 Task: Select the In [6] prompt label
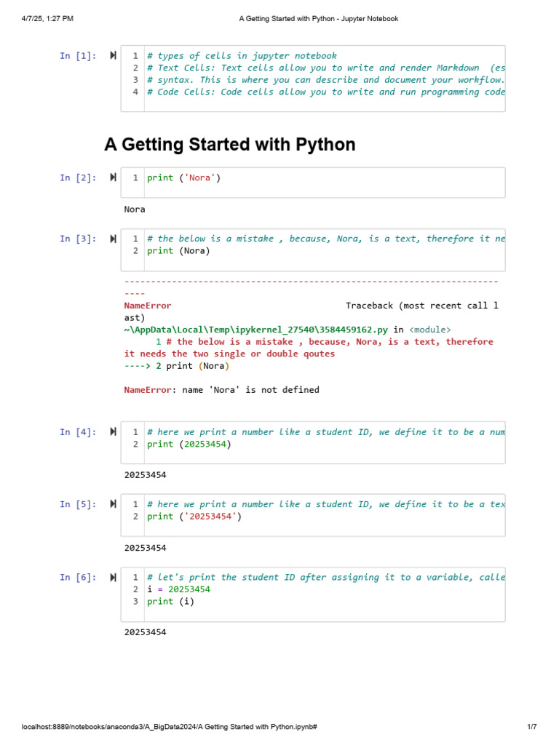pyautogui.click(x=77, y=577)
